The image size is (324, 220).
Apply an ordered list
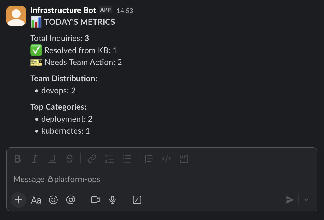click(109, 159)
